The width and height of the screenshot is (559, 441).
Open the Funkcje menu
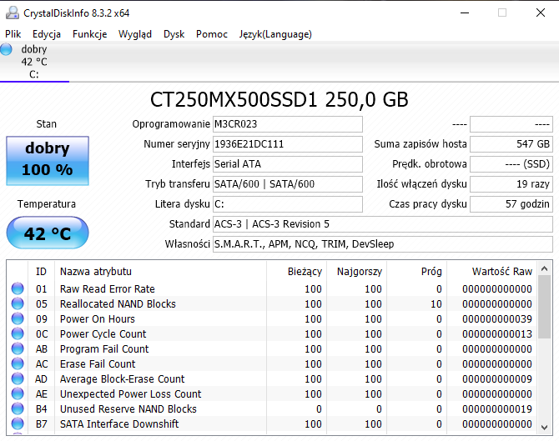(89, 34)
